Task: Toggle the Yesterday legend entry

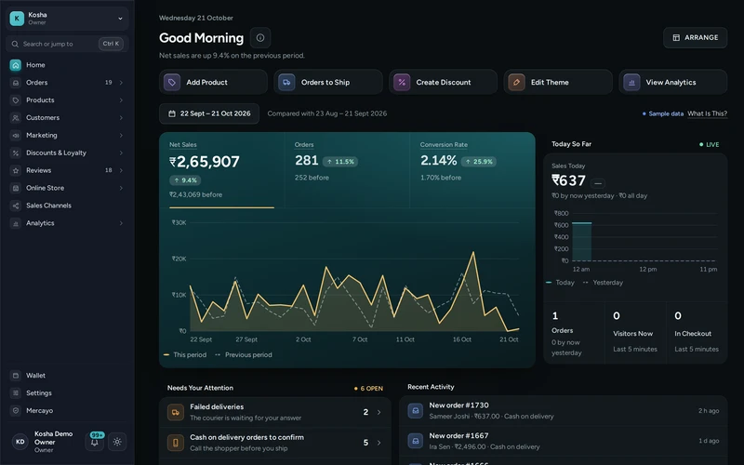Action: click(603, 283)
